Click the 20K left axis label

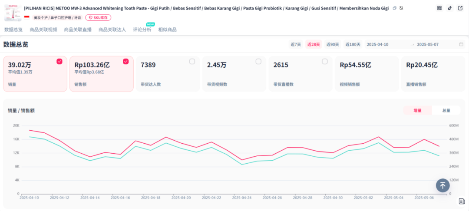click(16, 125)
